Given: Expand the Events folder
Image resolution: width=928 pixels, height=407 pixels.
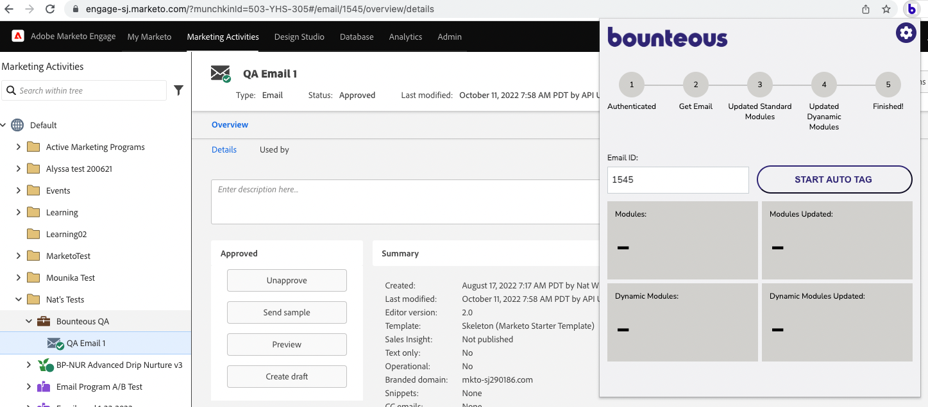Looking at the screenshot, I should [18, 190].
